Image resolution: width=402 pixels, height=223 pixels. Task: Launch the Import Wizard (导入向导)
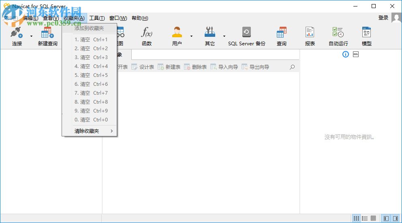224,67
